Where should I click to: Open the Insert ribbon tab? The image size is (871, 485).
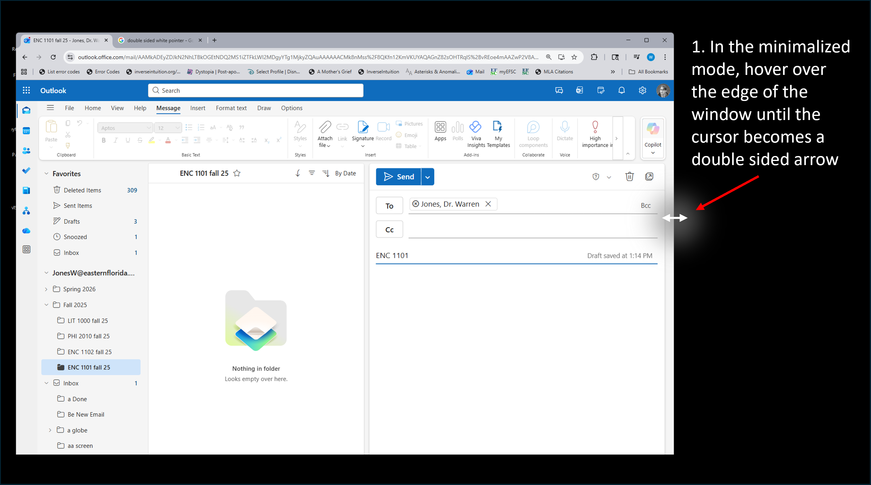(x=197, y=108)
